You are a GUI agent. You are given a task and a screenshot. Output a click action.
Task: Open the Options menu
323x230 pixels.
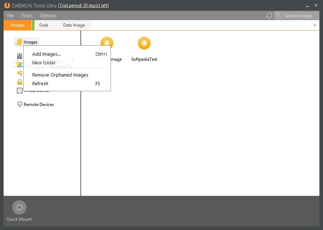point(48,16)
